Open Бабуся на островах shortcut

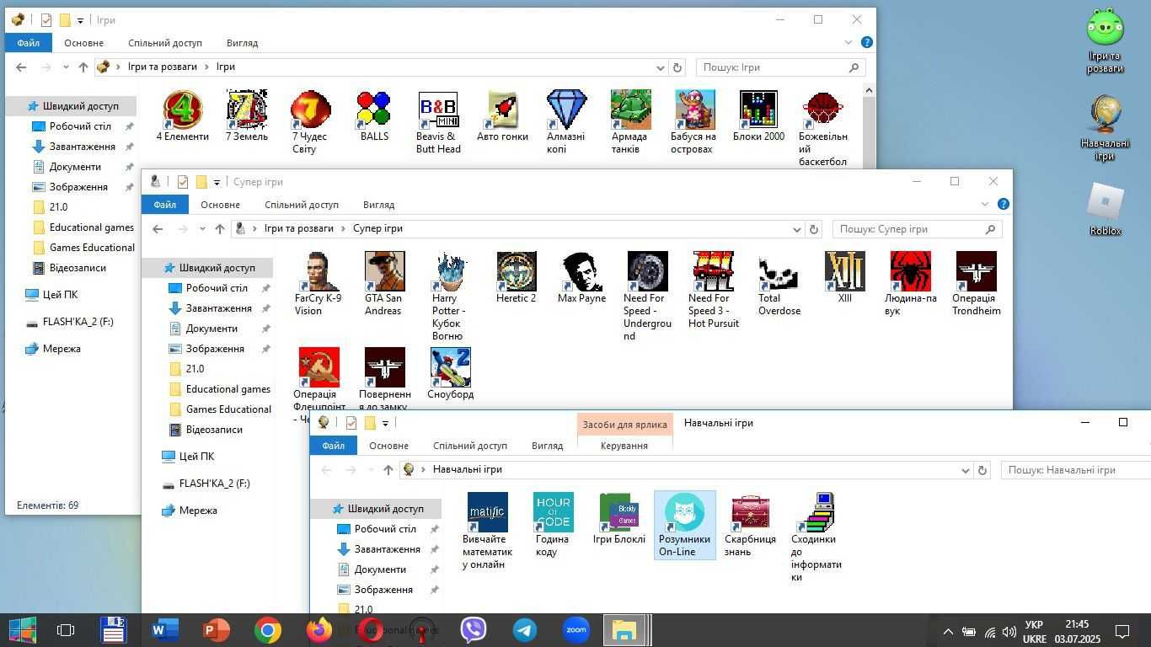(x=693, y=123)
